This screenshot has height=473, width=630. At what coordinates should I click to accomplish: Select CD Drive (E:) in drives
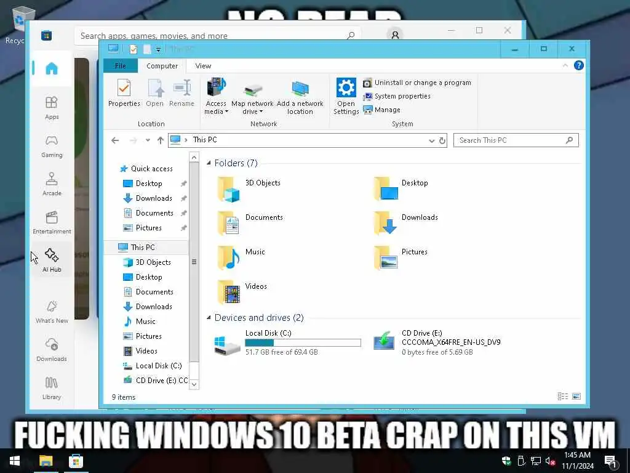437,342
